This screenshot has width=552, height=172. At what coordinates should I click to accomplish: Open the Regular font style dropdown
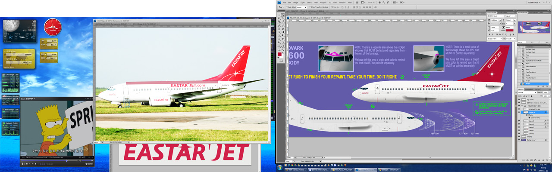(x=510, y=16)
